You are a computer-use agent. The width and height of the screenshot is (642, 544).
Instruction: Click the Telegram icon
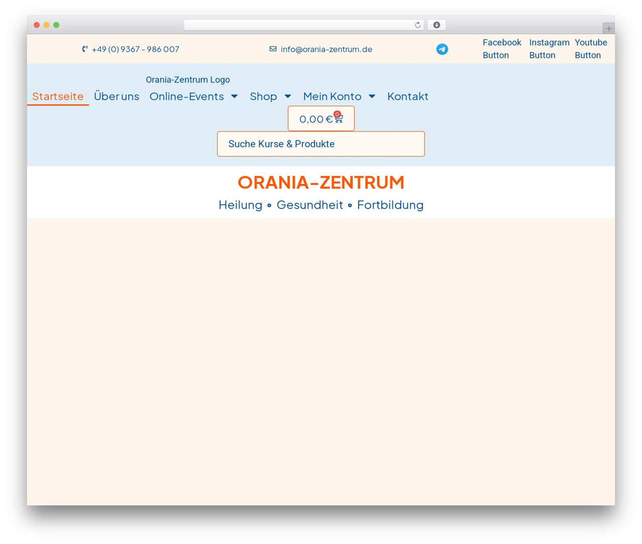(442, 49)
